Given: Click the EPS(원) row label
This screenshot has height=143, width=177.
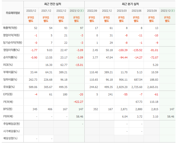Looking at the screenshot, I should click(x=8, y=94).
